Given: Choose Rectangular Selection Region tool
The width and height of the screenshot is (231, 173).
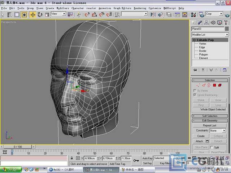Looking at the screenshot, I should 17,15.
